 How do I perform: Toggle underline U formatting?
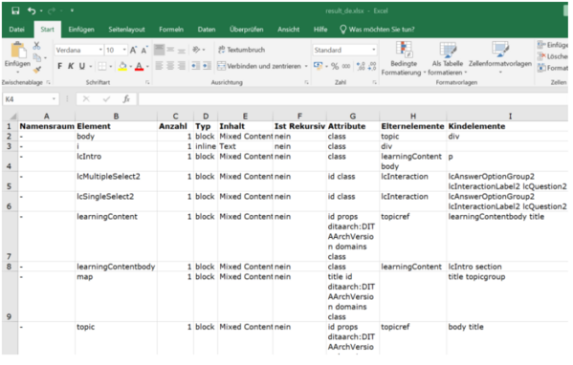coord(82,66)
